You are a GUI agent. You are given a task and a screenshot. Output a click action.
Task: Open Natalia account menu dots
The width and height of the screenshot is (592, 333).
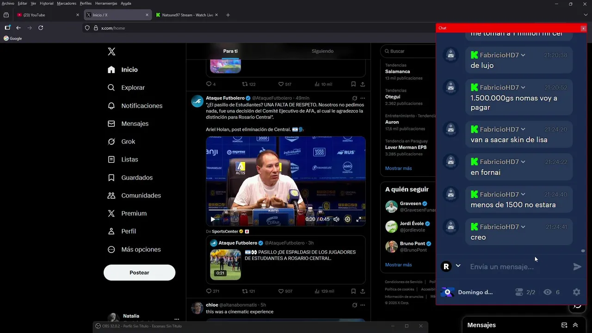(177, 319)
